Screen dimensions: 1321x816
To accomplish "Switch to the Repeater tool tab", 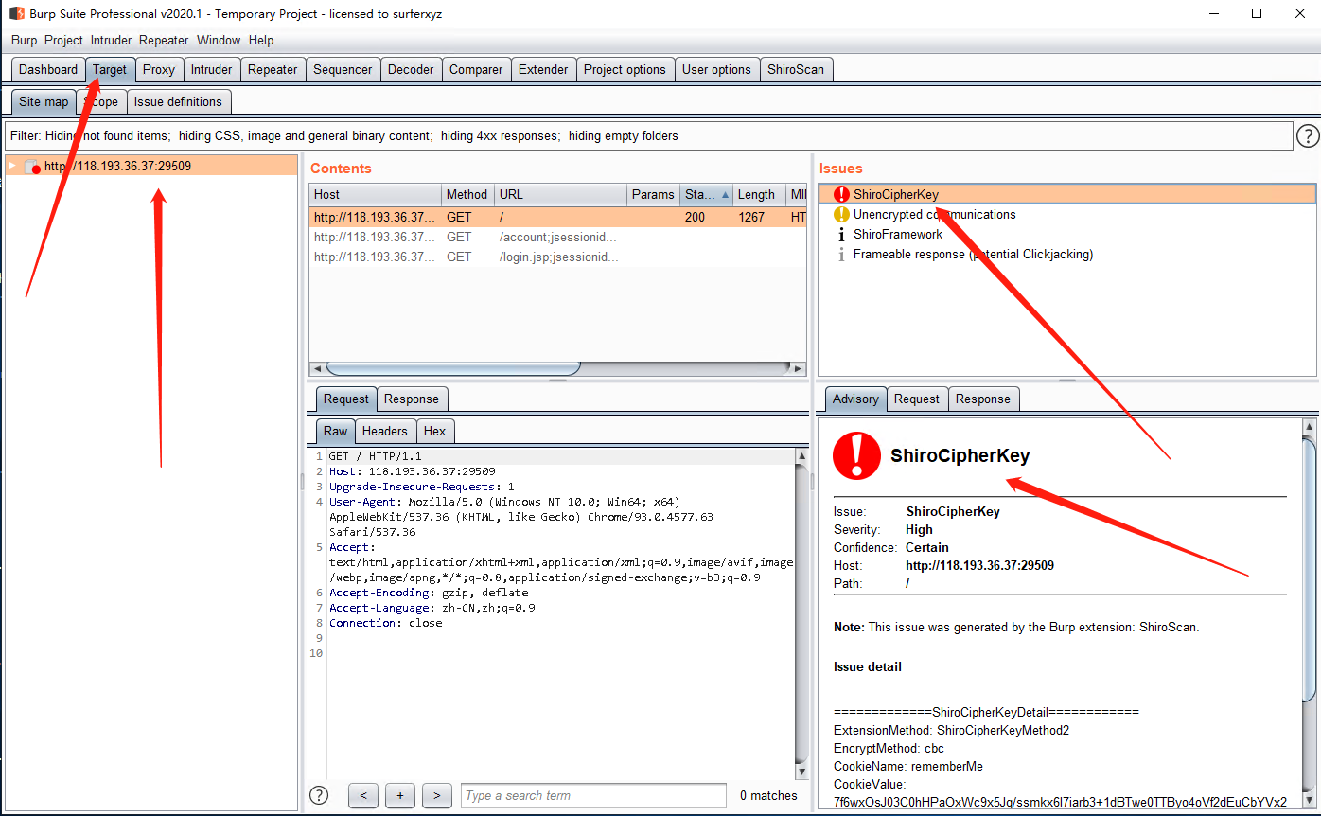I will tap(273, 69).
